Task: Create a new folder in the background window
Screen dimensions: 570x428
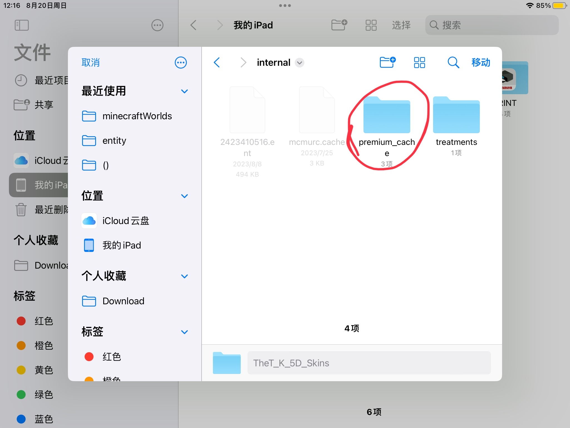Action: pyautogui.click(x=339, y=25)
